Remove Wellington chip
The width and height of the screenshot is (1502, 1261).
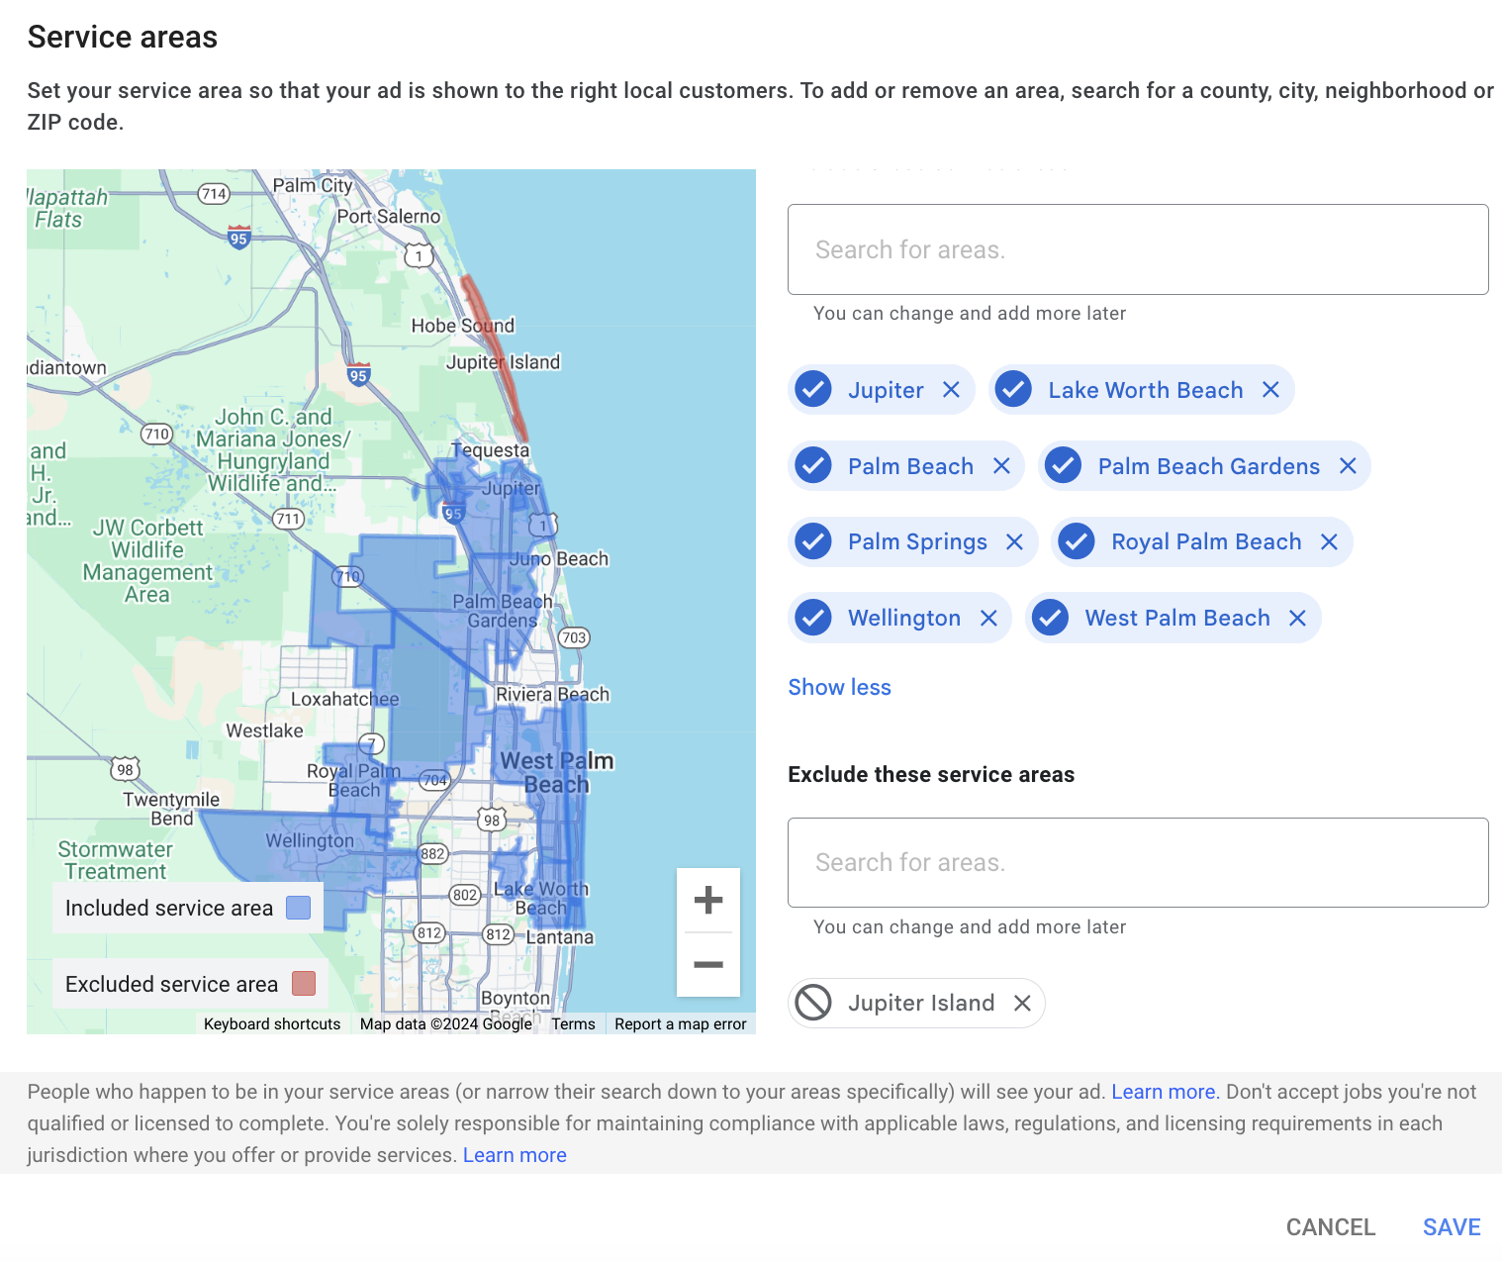(988, 617)
